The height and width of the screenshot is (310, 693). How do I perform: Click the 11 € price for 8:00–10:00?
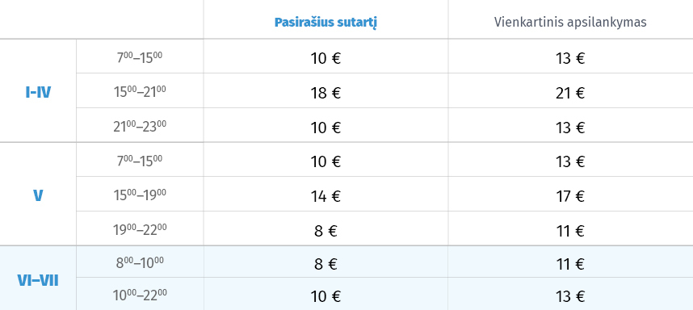pos(570,264)
